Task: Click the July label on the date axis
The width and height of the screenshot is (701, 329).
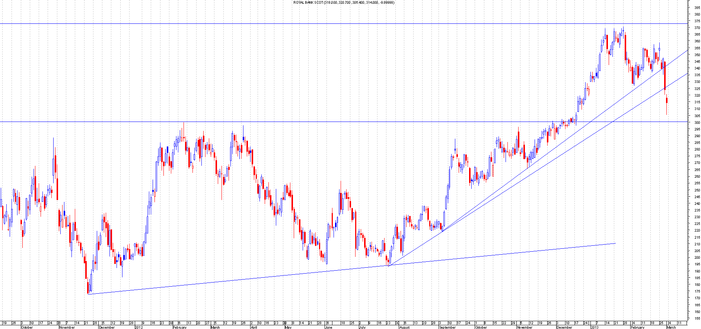Action: coord(362,327)
